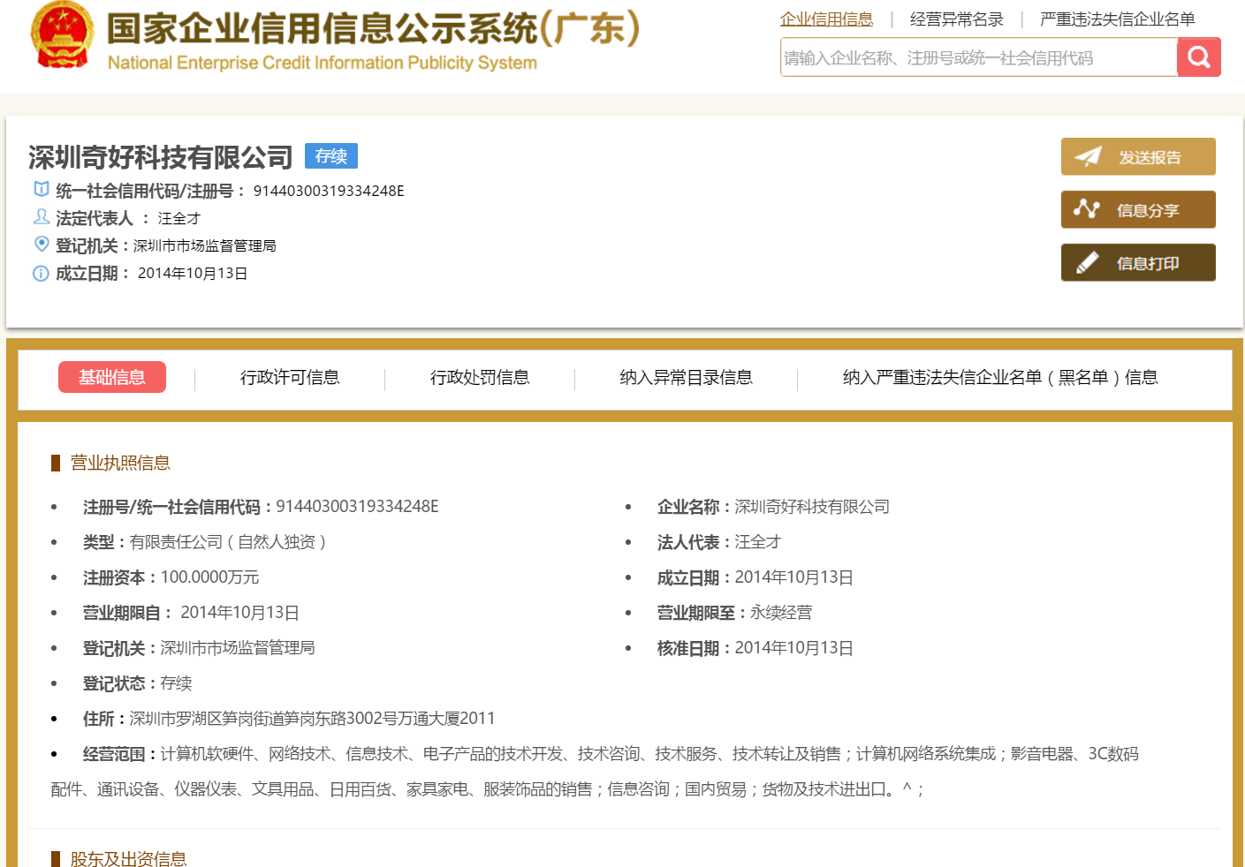Click header authority 深圳市市场监督管理局
The image size is (1245, 867).
click(205, 245)
